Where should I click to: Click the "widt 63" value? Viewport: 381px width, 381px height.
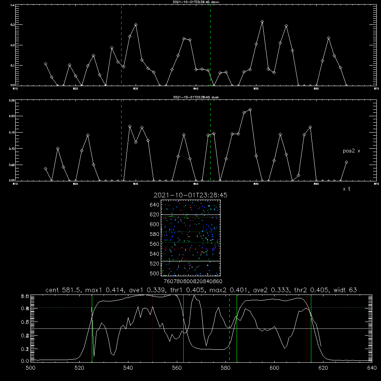(345, 290)
